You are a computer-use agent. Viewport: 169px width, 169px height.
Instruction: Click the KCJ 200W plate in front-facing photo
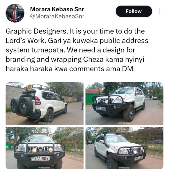40,159
